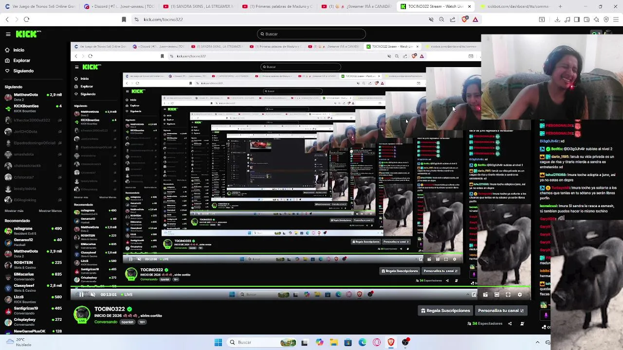Open File Explorer from taskbar
This screenshot has width=623, height=350.
pyautogui.click(x=334, y=342)
